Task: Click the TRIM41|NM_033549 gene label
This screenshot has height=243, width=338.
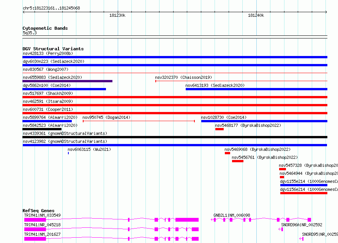Action: [42, 215]
